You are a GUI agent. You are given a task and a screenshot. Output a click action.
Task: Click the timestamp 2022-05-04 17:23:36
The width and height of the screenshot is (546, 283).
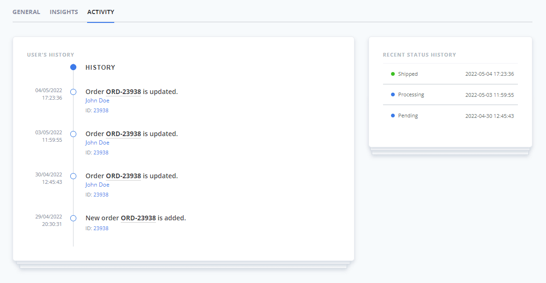(x=490, y=74)
